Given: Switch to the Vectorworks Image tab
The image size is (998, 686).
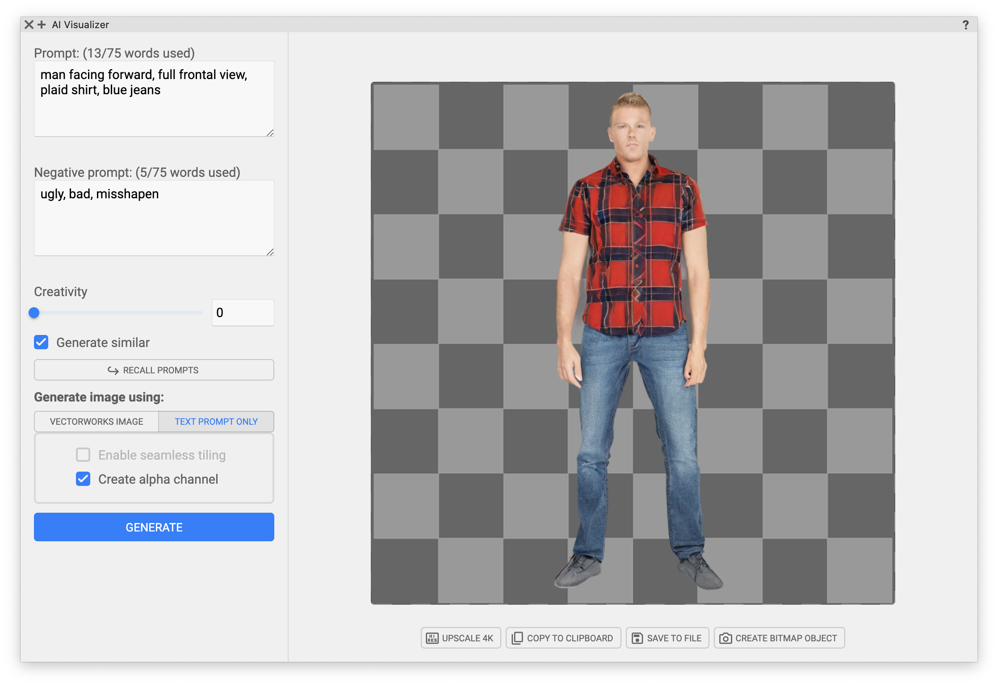Looking at the screenshot, I should (96, 422).
